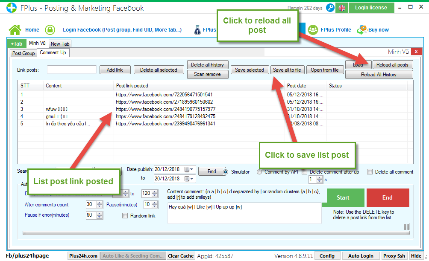This screenshot has height=261, width=429.
Task: Switch to the Minh Vũ tab
Action: (37, 43)
